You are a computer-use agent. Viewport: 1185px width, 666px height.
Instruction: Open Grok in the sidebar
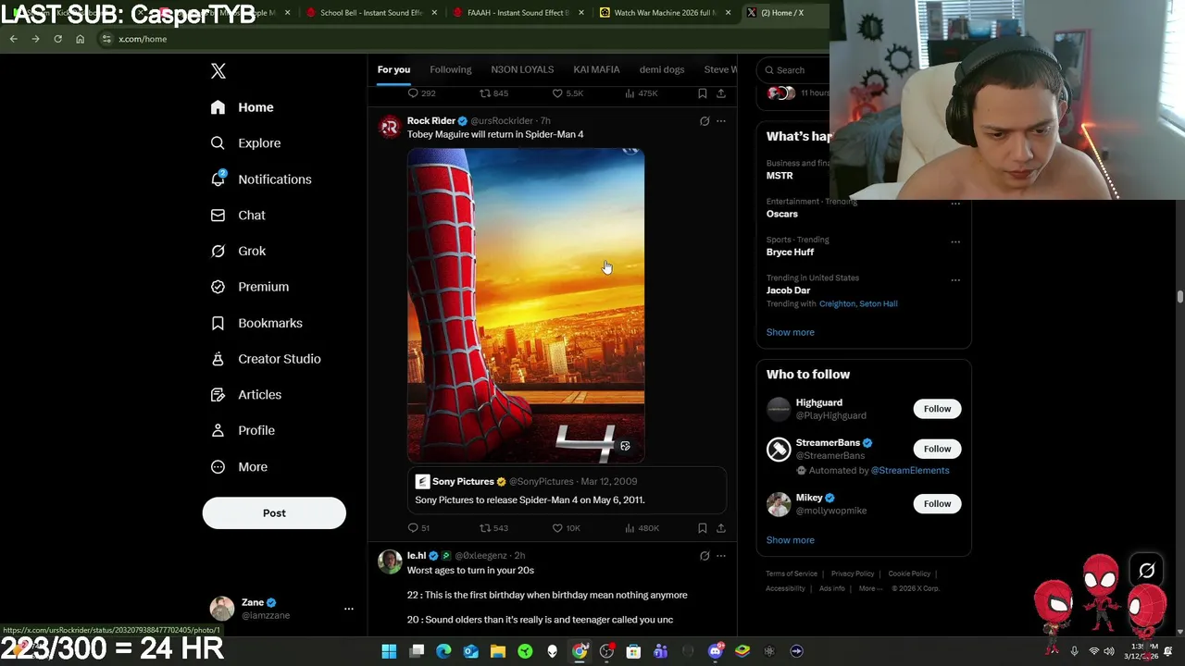tap(238, 251)
